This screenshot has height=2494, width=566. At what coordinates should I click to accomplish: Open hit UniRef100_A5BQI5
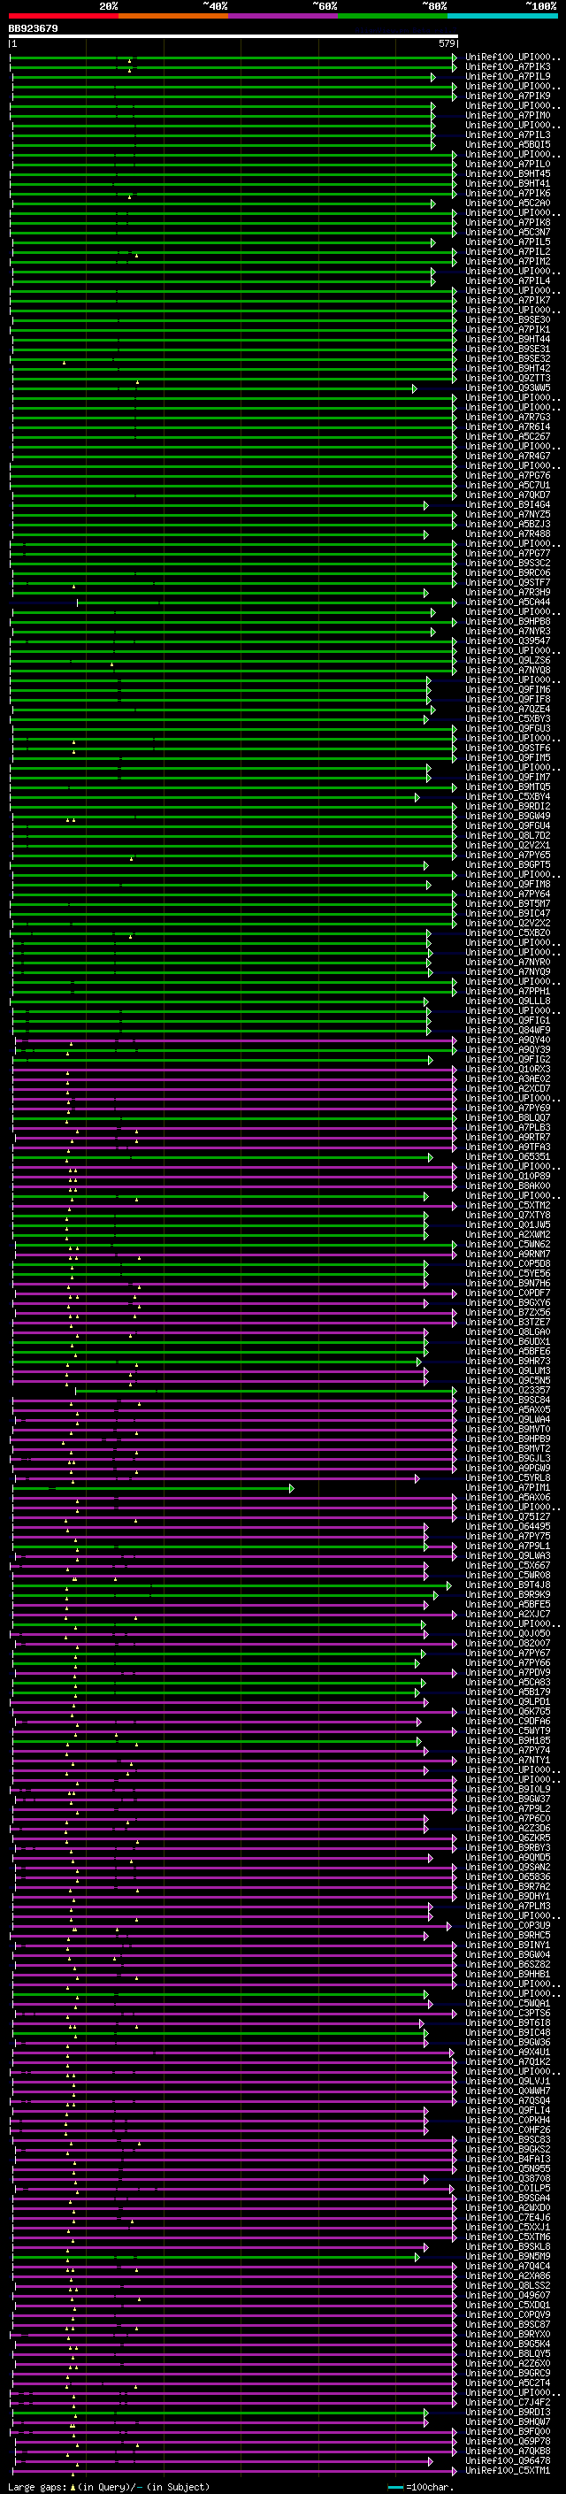(508, 145)
